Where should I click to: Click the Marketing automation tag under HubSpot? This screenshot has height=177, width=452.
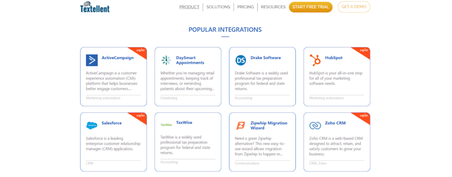click(326, 98)
